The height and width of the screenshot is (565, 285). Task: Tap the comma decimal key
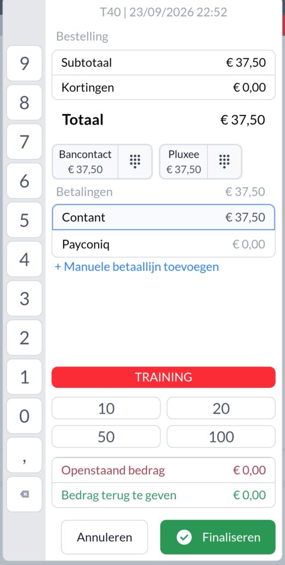point(25,455)
